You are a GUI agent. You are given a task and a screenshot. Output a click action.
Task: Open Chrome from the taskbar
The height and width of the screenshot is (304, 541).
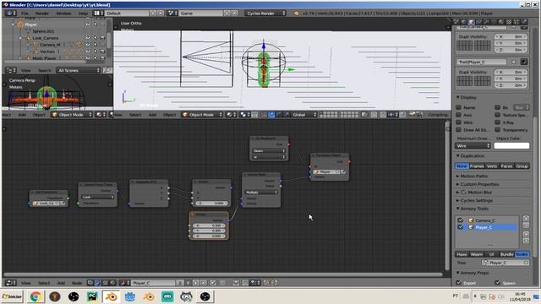click(x=36, y=296)
